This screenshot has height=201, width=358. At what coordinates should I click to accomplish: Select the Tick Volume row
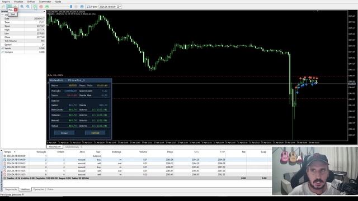(x=23, y=41)
